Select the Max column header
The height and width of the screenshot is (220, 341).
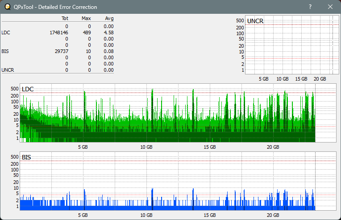click(86, 18)
